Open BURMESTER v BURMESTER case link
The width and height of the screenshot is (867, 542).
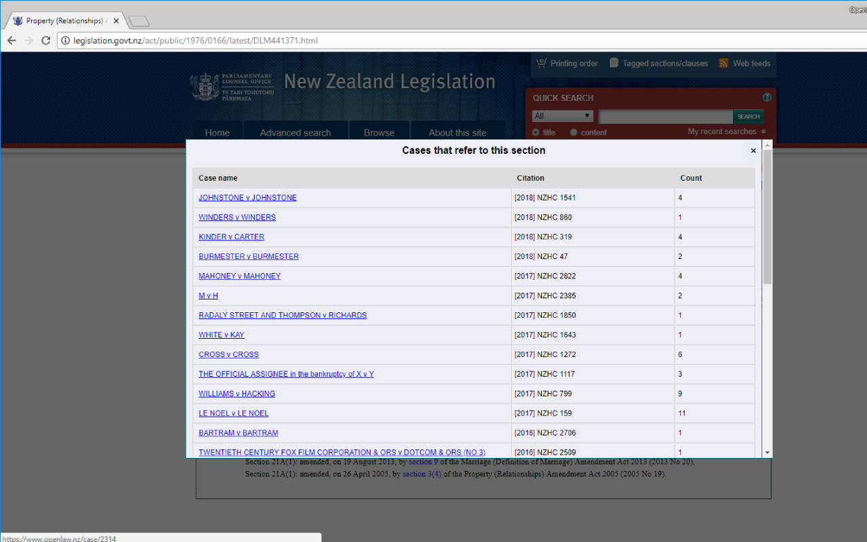(x=249, y=257)
